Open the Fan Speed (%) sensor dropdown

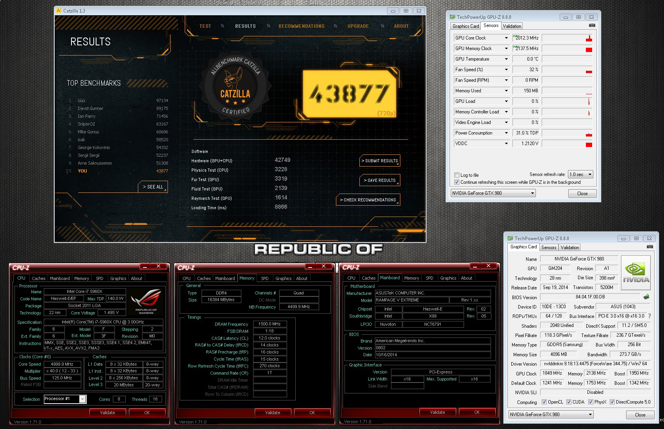pos(506,70)
